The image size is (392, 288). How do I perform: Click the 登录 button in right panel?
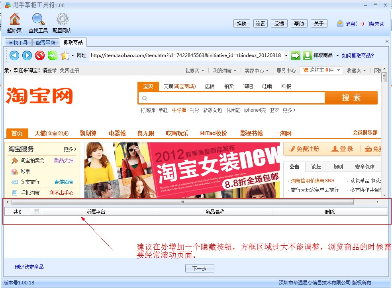(342, 149)
